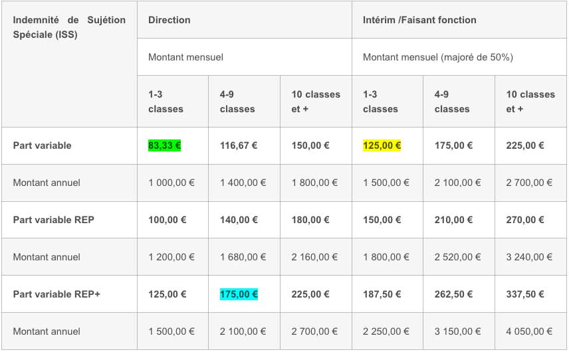Select the 2 520,00 € cell
Image resolution: width=569 pixels, height=352 pixels.
pos(457,257)
